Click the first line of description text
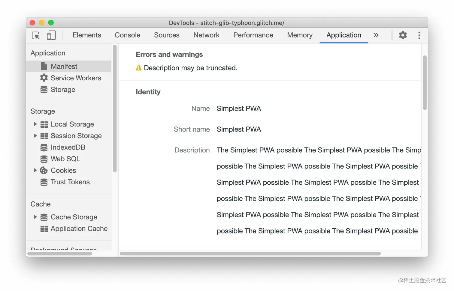The image size is (454, 291). (x=319, y=150)
